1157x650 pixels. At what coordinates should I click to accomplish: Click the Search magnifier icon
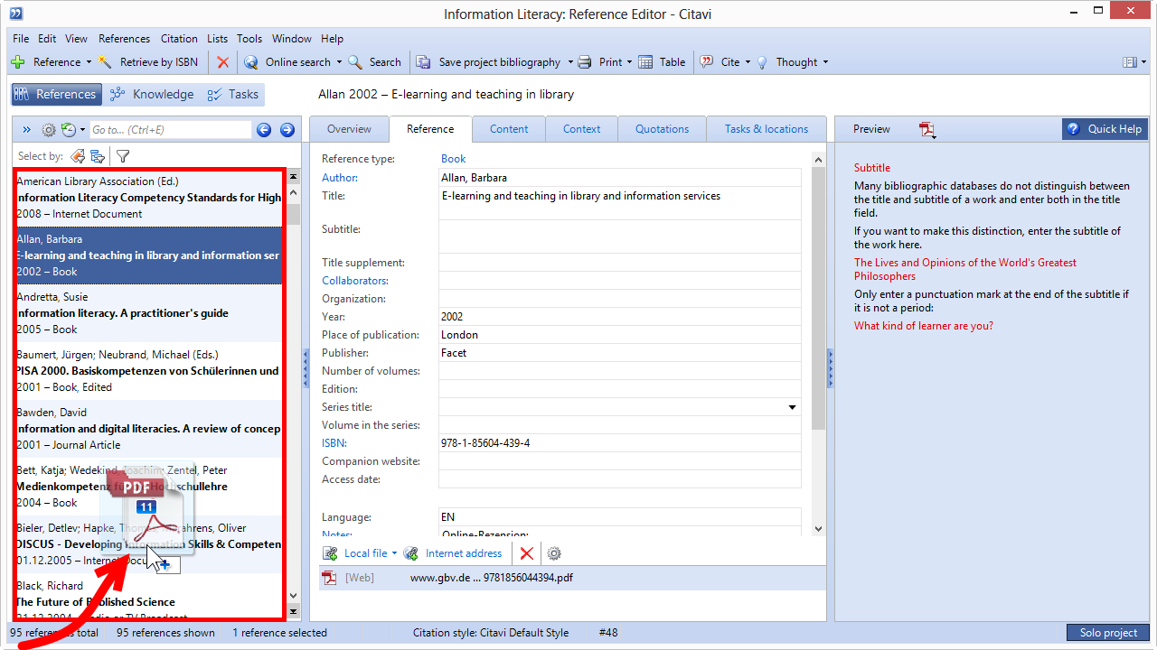coord(355,62)
